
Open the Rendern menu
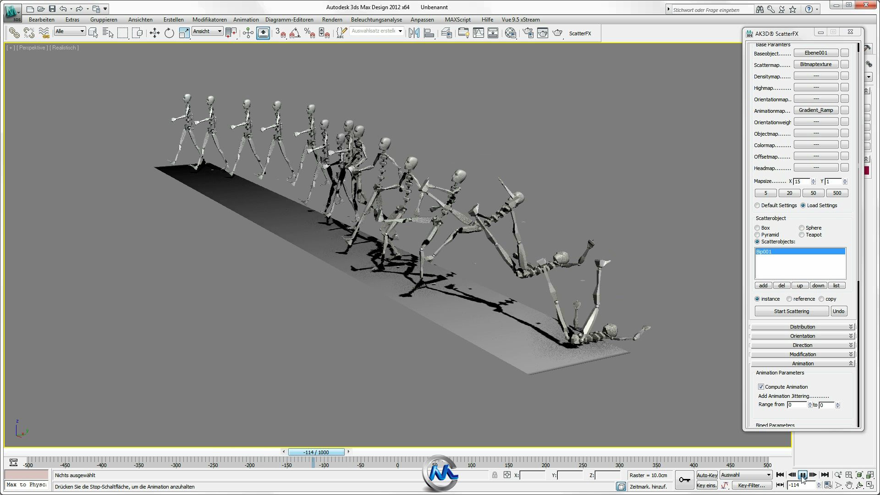tap(332, 19)
